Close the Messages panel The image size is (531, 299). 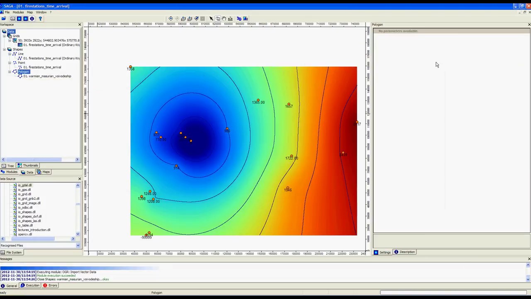coord(529,259)
